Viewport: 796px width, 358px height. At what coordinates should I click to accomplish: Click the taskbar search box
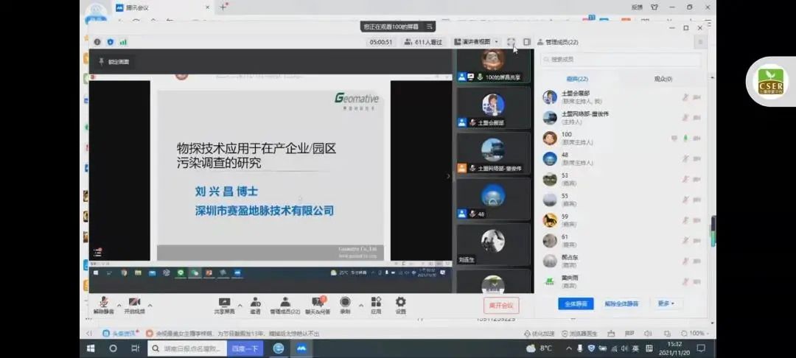click(x=187, y=348)
